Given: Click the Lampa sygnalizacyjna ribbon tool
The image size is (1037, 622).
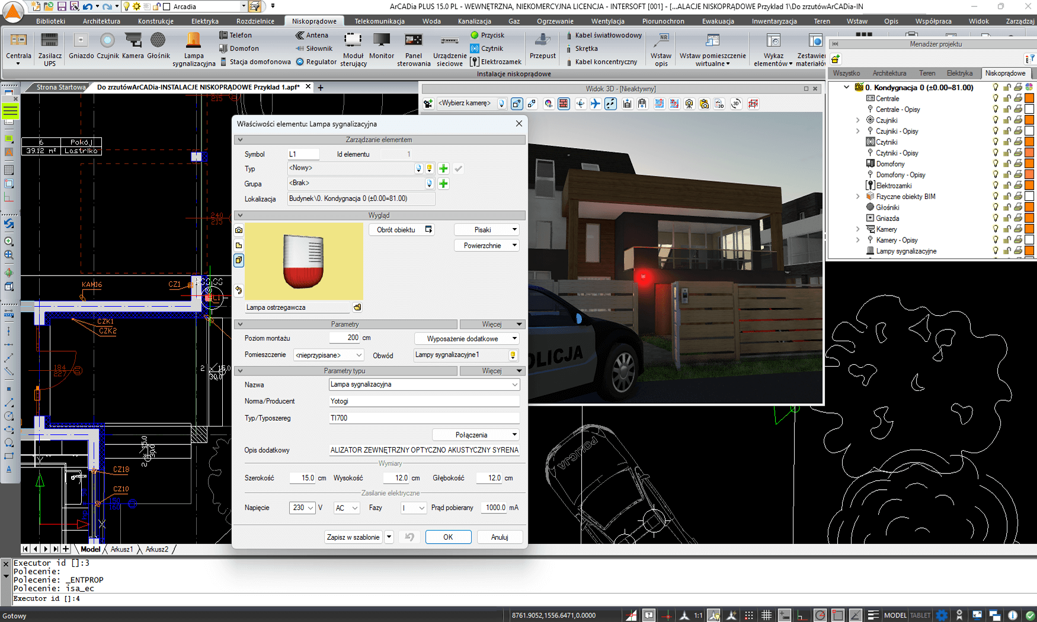Looking at the screenshot, I should (194, 49).
